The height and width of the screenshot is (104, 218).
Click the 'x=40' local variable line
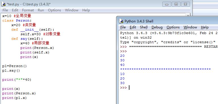(x=35, y=43)
